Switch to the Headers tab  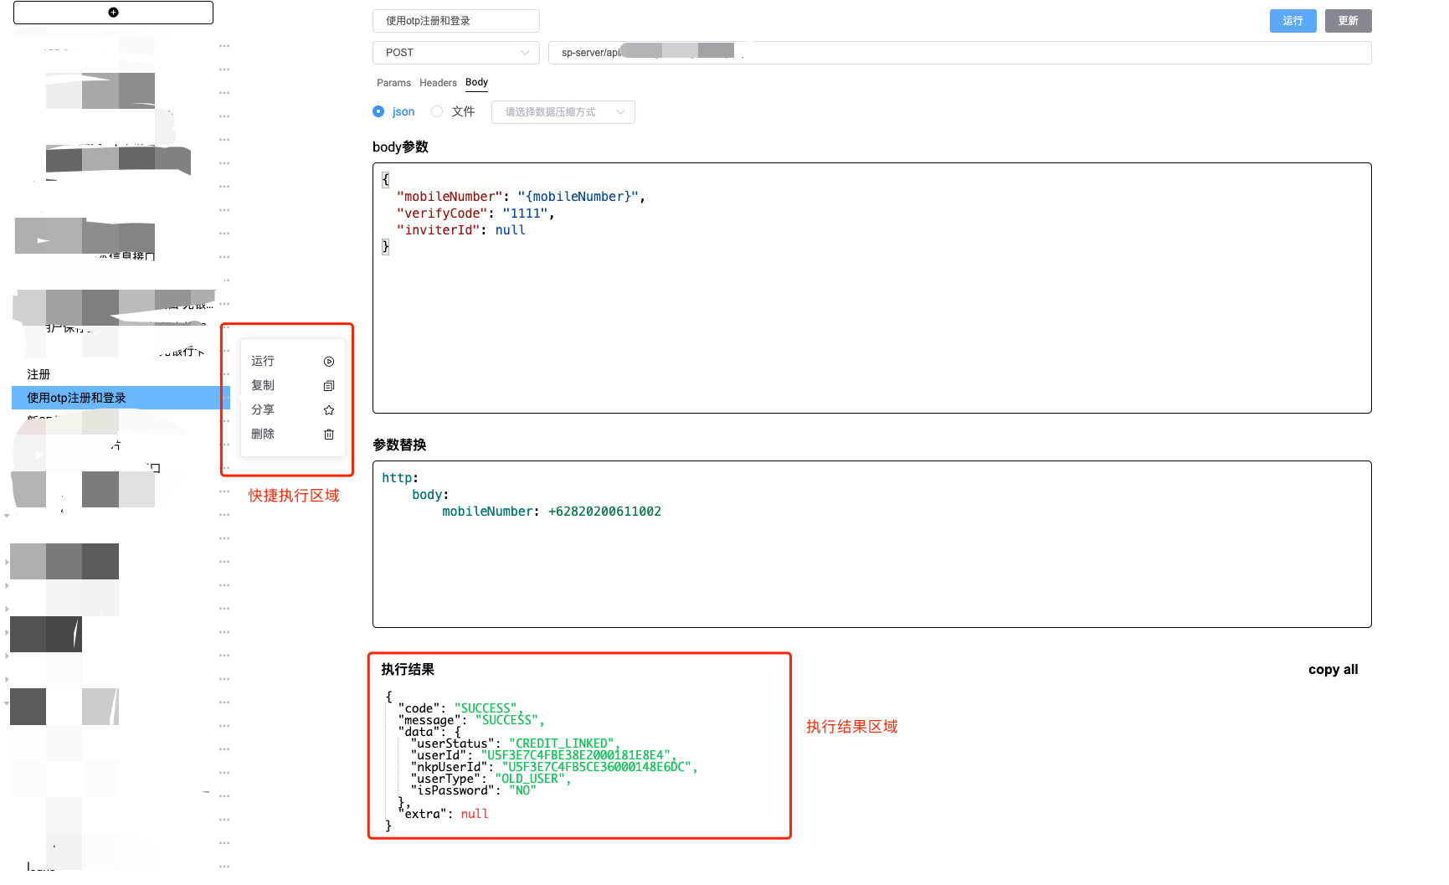[x=438, y=83]
